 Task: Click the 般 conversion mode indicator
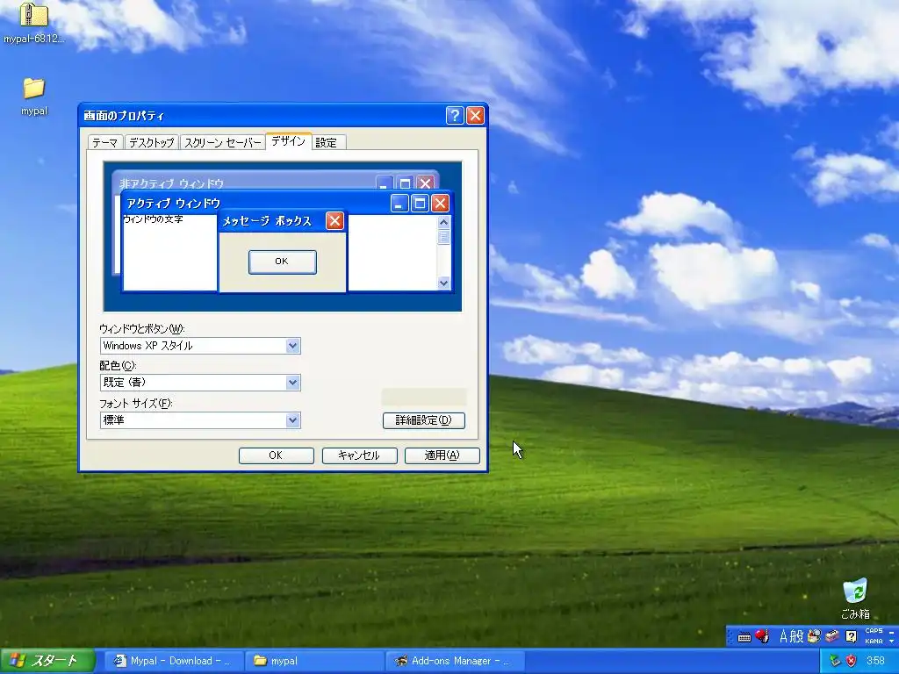pyautogui.click(x=797, y=635)
